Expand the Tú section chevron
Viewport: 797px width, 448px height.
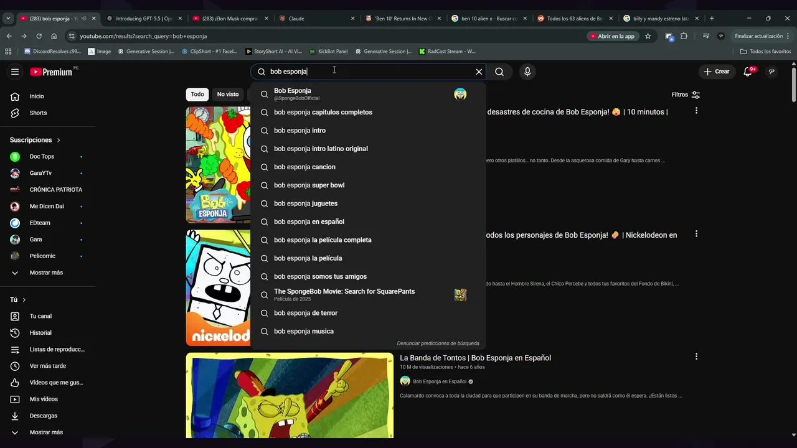pos(24,300)
